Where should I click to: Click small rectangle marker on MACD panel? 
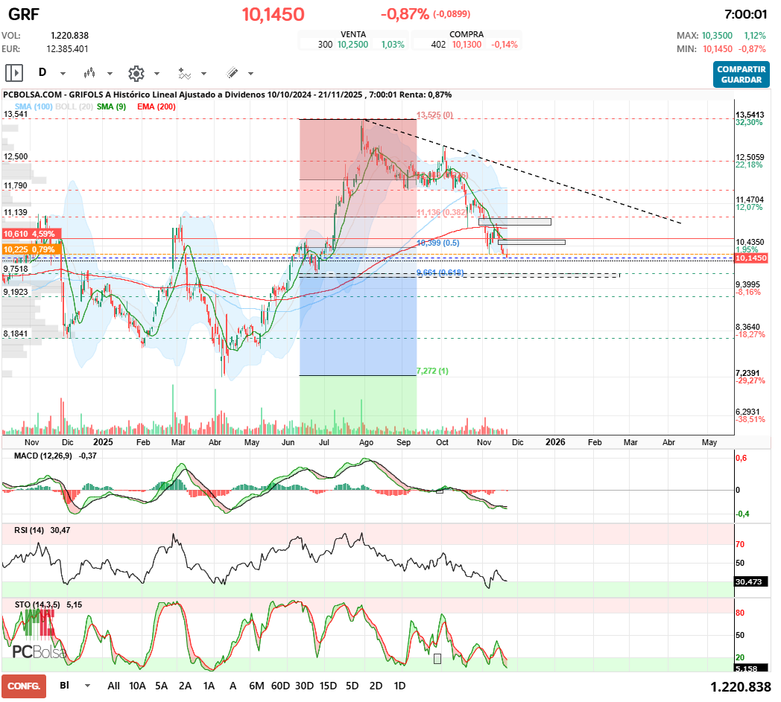tap(440, 490)
